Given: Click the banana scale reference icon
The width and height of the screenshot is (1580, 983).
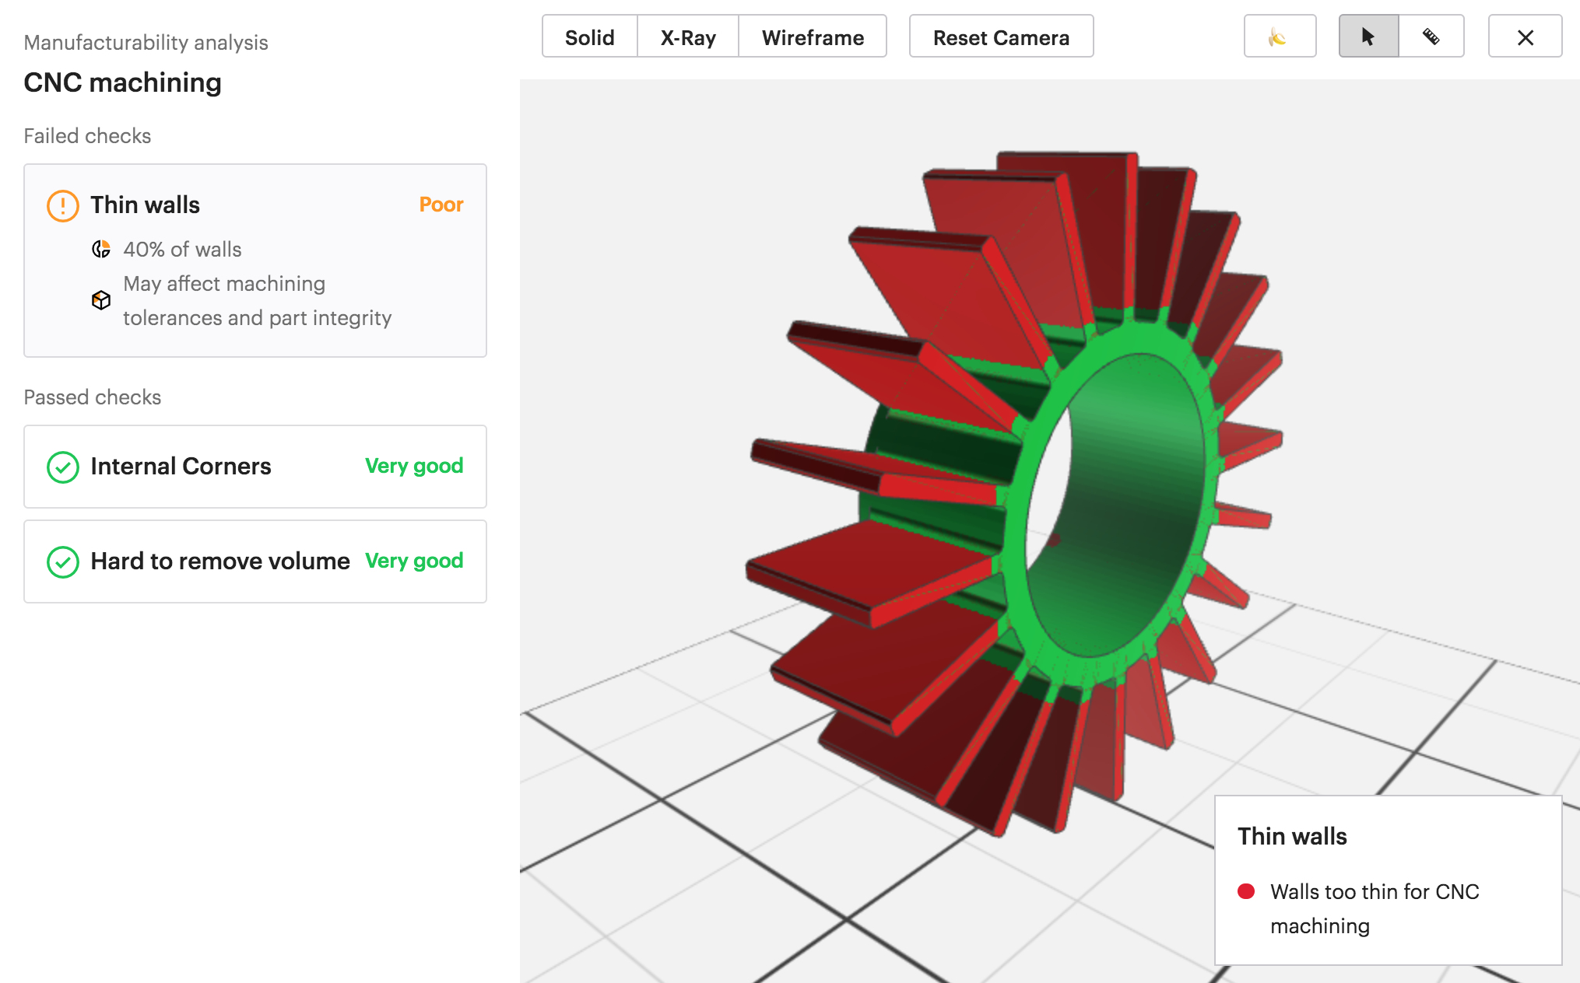Looking at the screenshot, I should click(1279, 37).
